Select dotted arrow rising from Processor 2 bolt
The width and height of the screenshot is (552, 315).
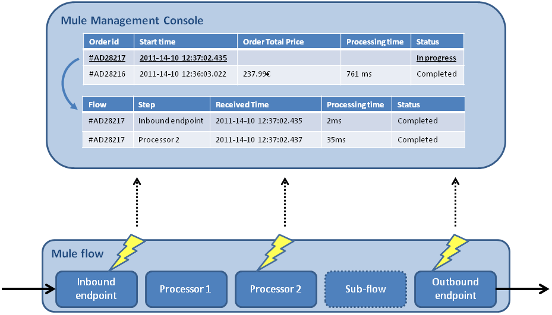pyautogui.click(x=285, y=202)
